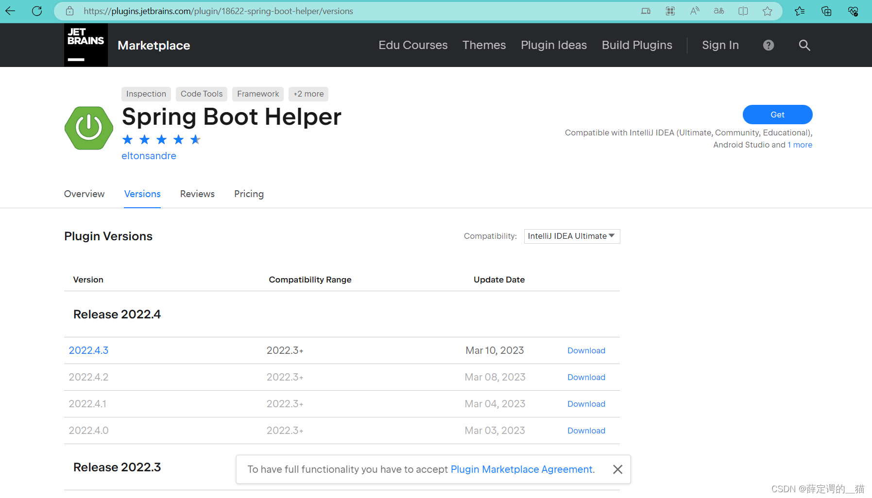This screenshot has width=872, height=498.
Task: Toggle split screen view
Action: [x=743, y=11]
